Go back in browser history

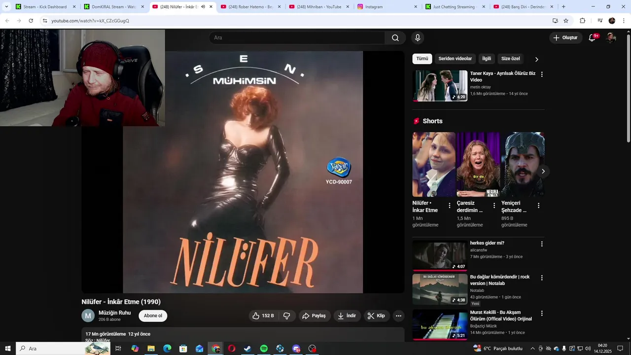click(7, 21)
